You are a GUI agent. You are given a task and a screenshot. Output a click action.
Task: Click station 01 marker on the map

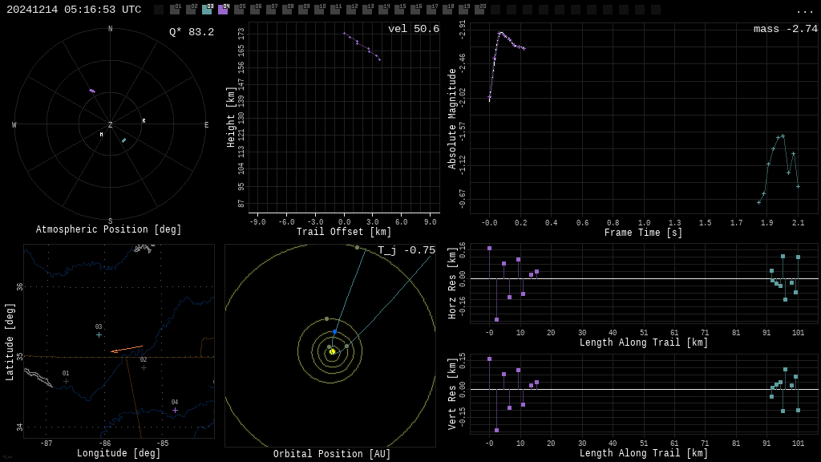pos(67,381)
